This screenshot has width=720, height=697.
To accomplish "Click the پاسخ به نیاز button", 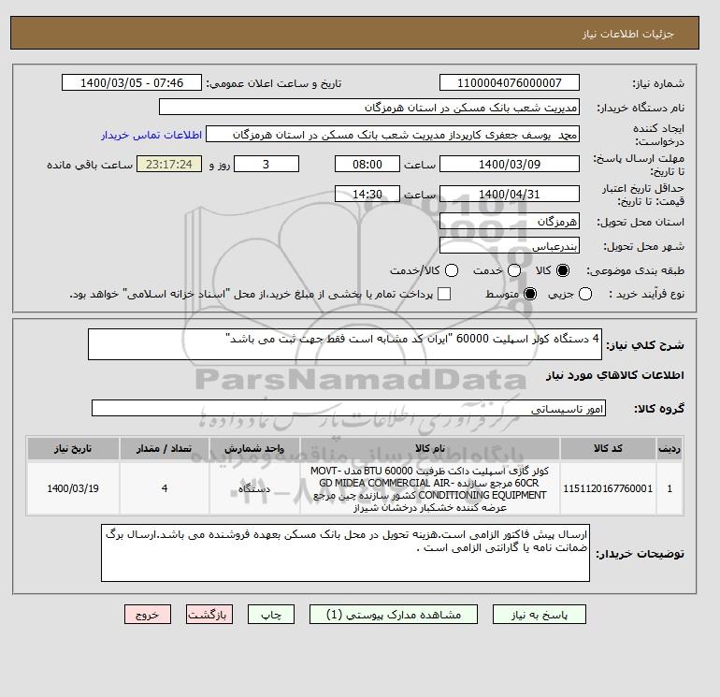I will tap(540, 615).
